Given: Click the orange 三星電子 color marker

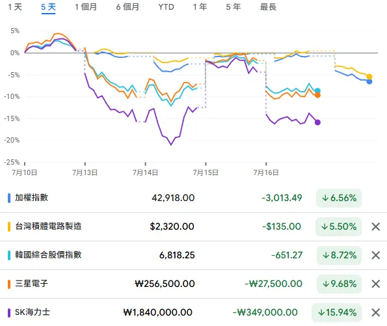Looking at the screenshot, I should pyautogui.click(x=9, y=284).
